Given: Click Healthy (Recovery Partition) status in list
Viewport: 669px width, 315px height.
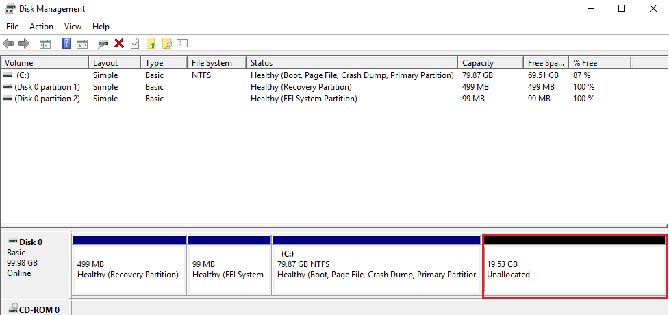Looking at the screenshot, I should [301, 87].
